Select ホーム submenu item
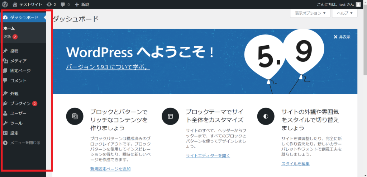Screen dimensions: 367x177 [9, 28]
